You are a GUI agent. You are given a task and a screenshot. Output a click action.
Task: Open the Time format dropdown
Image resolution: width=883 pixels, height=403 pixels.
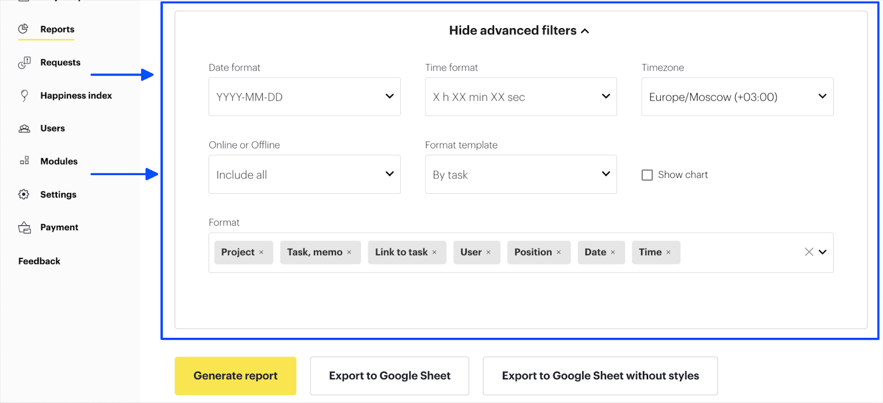pyautogui.click(x=521, y=97)
